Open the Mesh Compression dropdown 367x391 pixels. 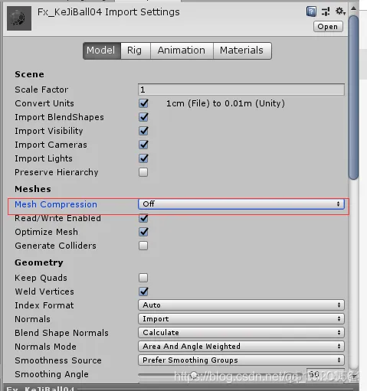click(241, 204)
